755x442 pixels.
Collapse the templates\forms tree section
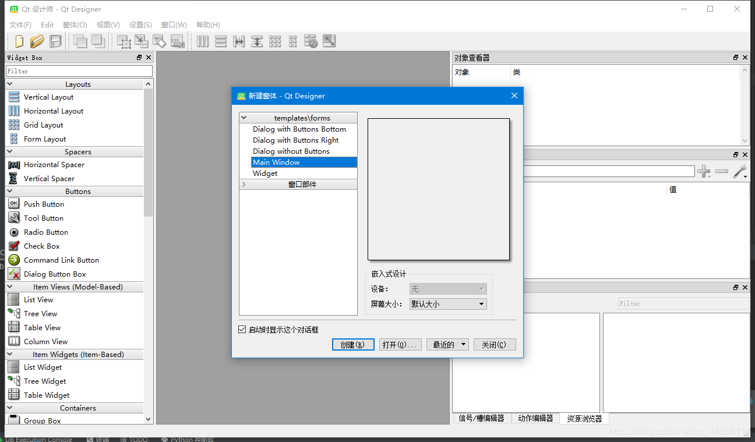tap(244, 118)
